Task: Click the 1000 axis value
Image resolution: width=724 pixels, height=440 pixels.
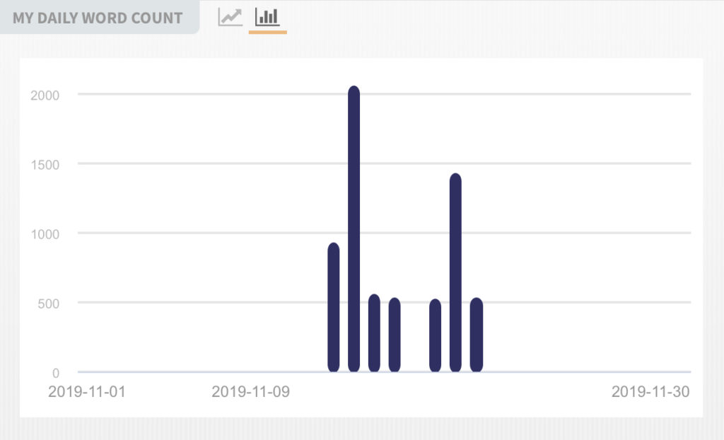Action: pos(45,234)
